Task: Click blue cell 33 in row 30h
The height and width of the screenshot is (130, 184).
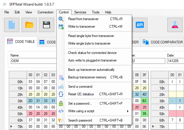Action: point(46,101)
